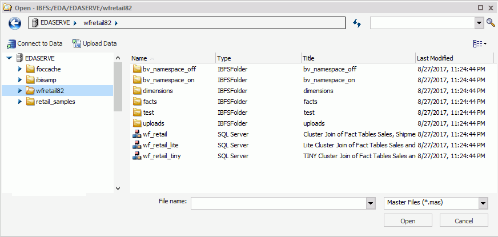This screenshot has width=498, height=237.
Task: Select the wf_retail_lite SQL Server icon
Action: pos(137,145)
